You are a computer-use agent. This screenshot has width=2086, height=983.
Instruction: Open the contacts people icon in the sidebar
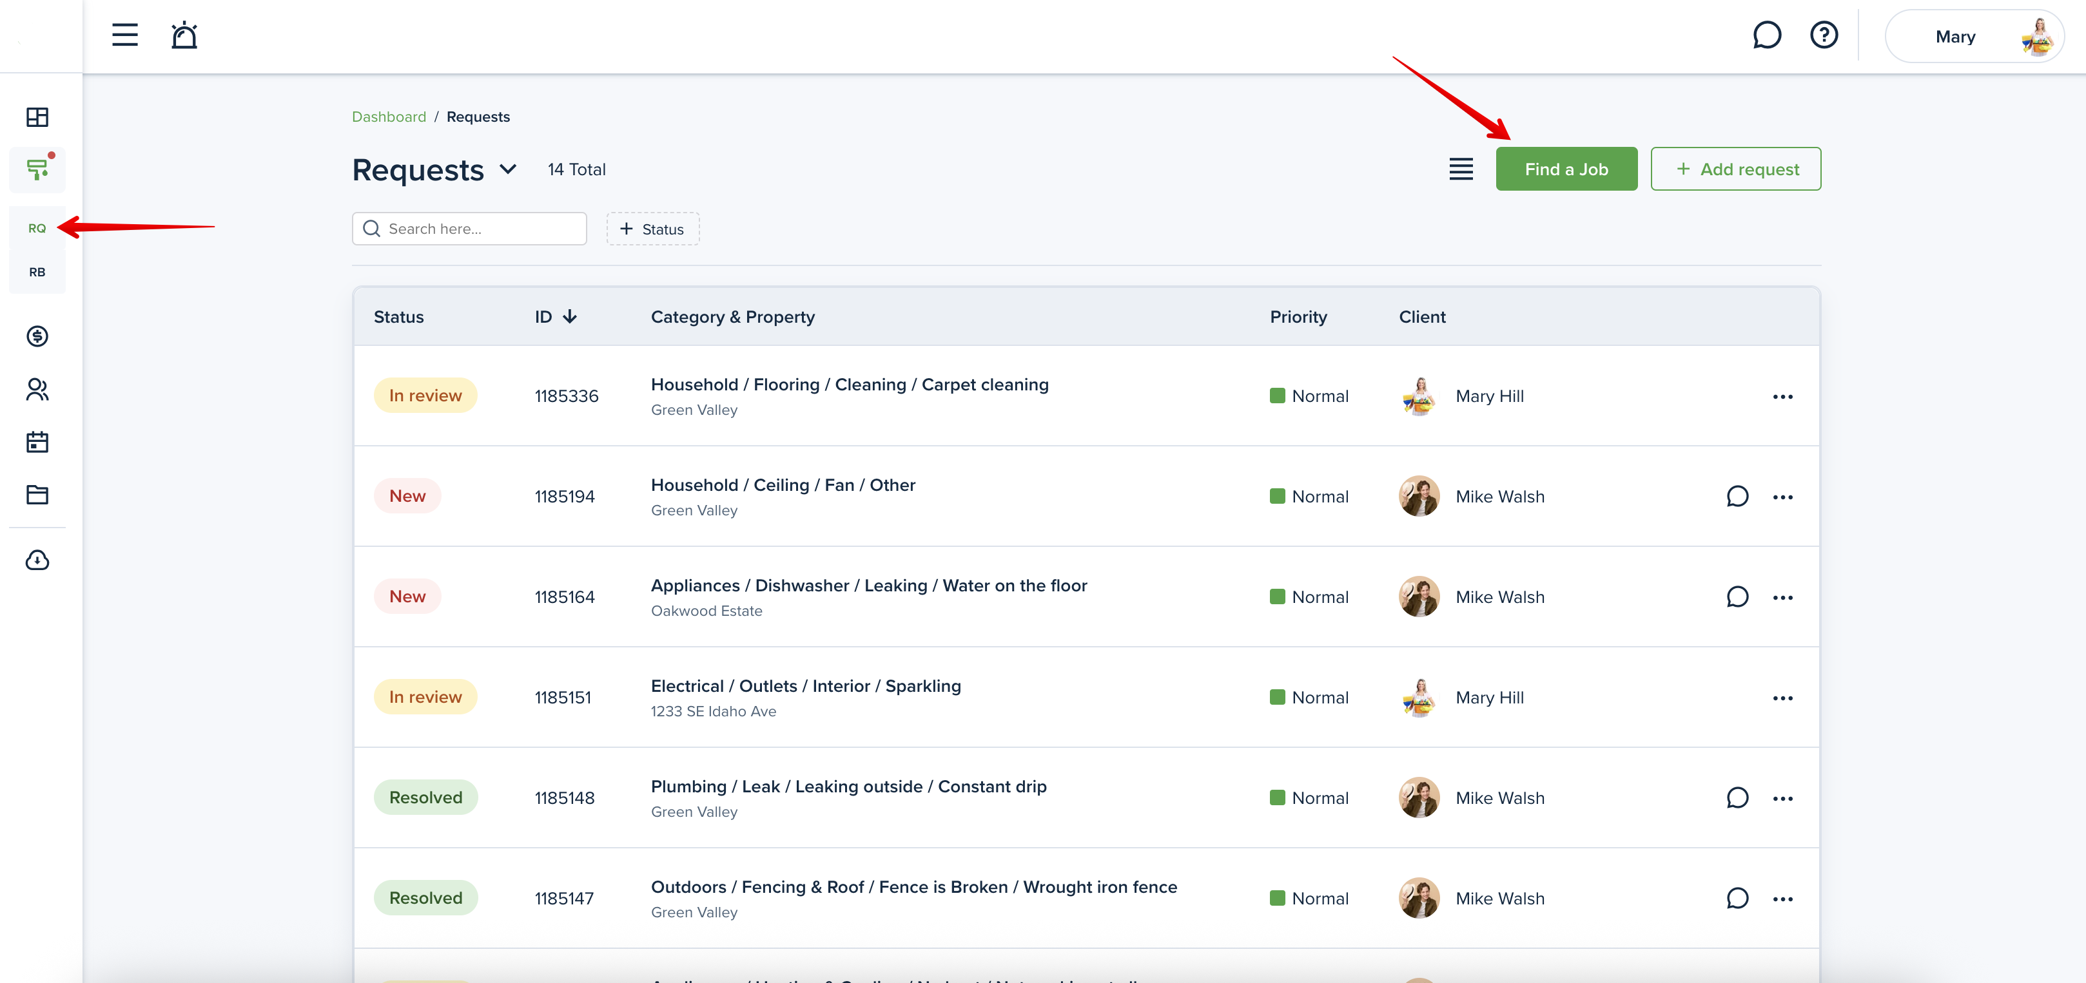[37, 390]
